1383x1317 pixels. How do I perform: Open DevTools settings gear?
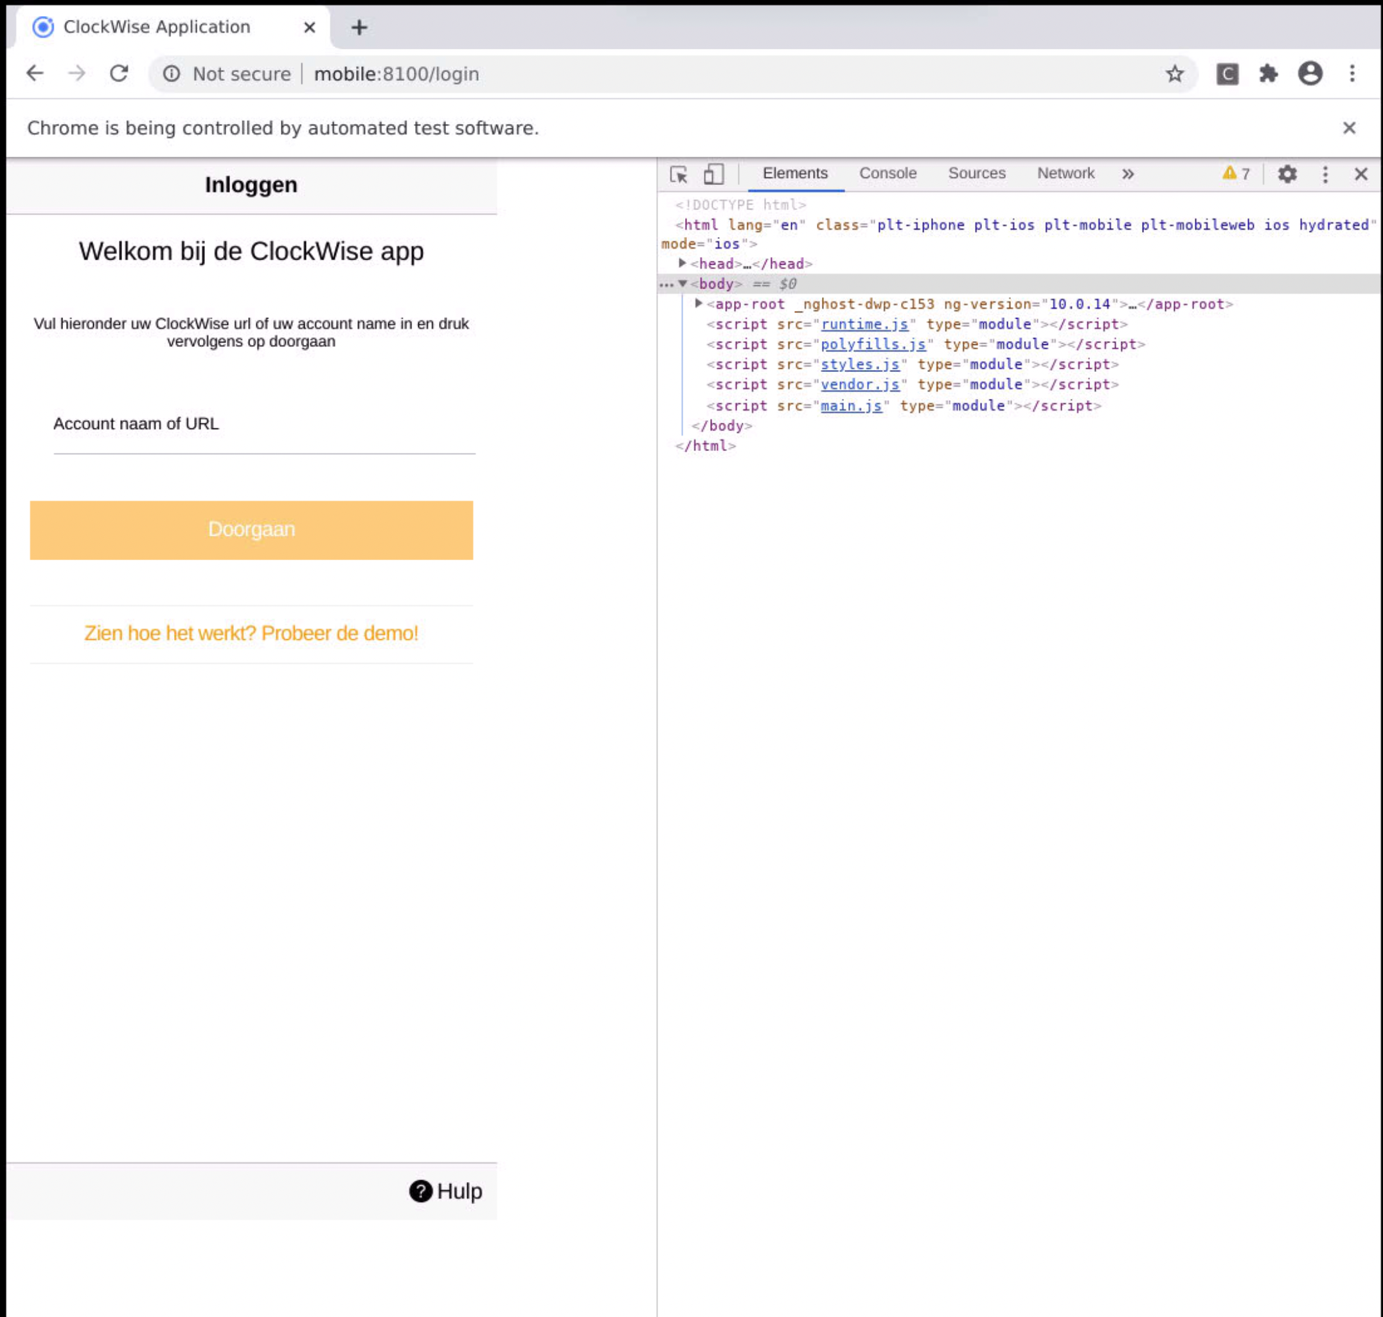click(x=1287, y=174)
